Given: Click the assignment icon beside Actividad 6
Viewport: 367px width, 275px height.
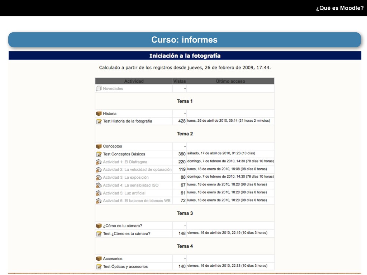Looking at the screenshot, I should pos(99,201).
